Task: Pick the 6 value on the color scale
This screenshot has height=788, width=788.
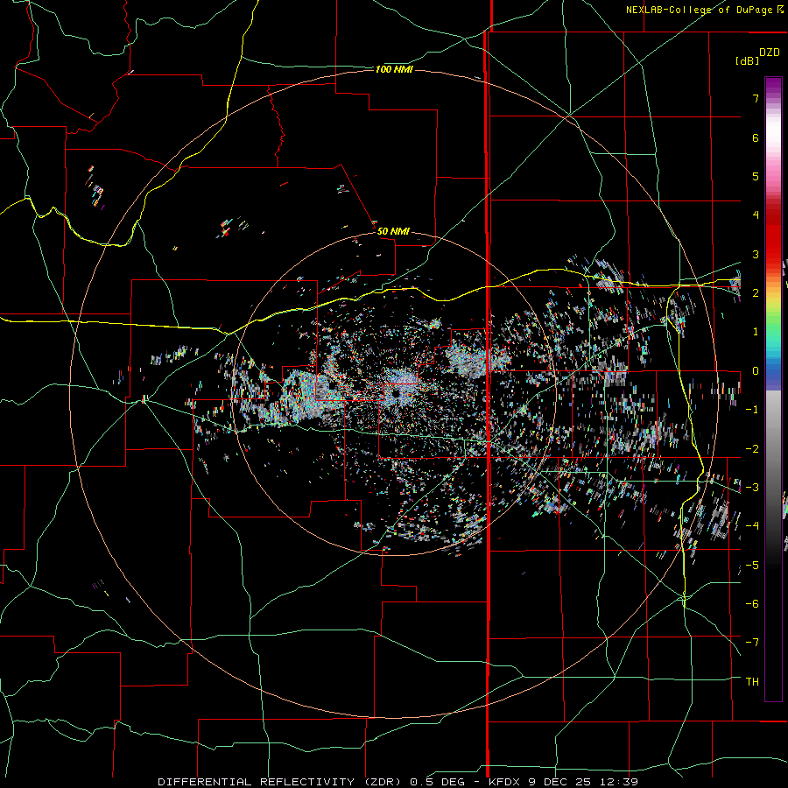Action: (x=756, y=137)
